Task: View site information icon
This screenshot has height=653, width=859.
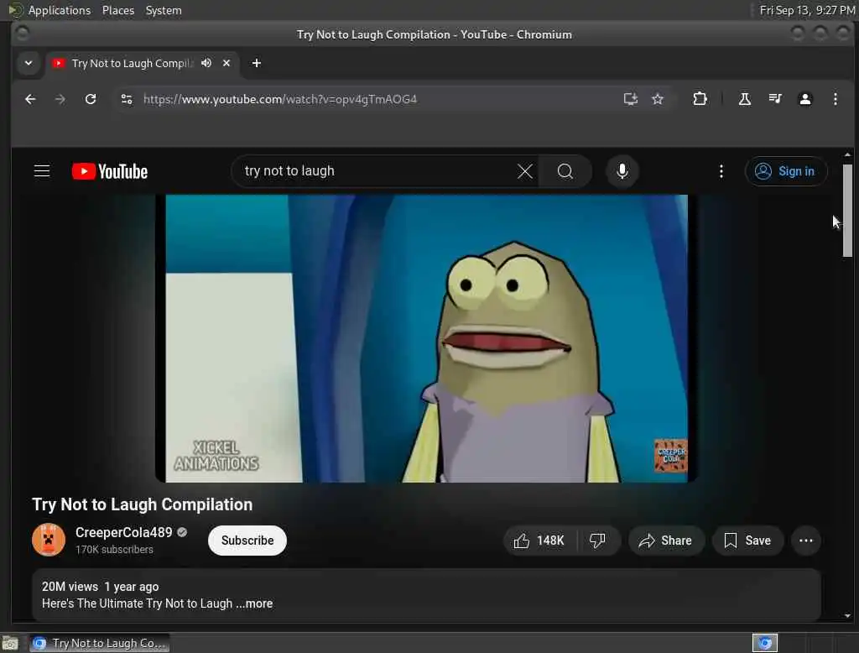Action: 127,99
